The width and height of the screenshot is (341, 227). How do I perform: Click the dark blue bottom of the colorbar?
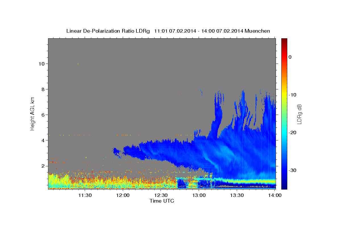pos(284,186)
